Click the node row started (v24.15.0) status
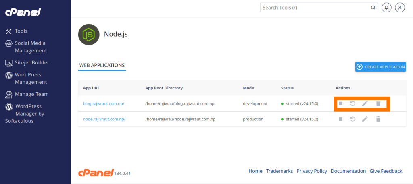The image size is (413, 184). (x=300, y=119)
